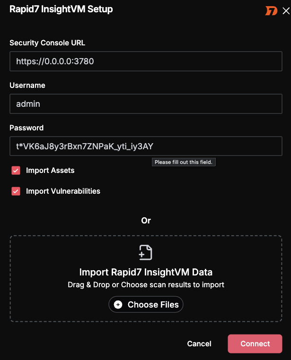Click the Rapid7 logo icon
Screen dimensions: 291x360
[x=271, y=11]
